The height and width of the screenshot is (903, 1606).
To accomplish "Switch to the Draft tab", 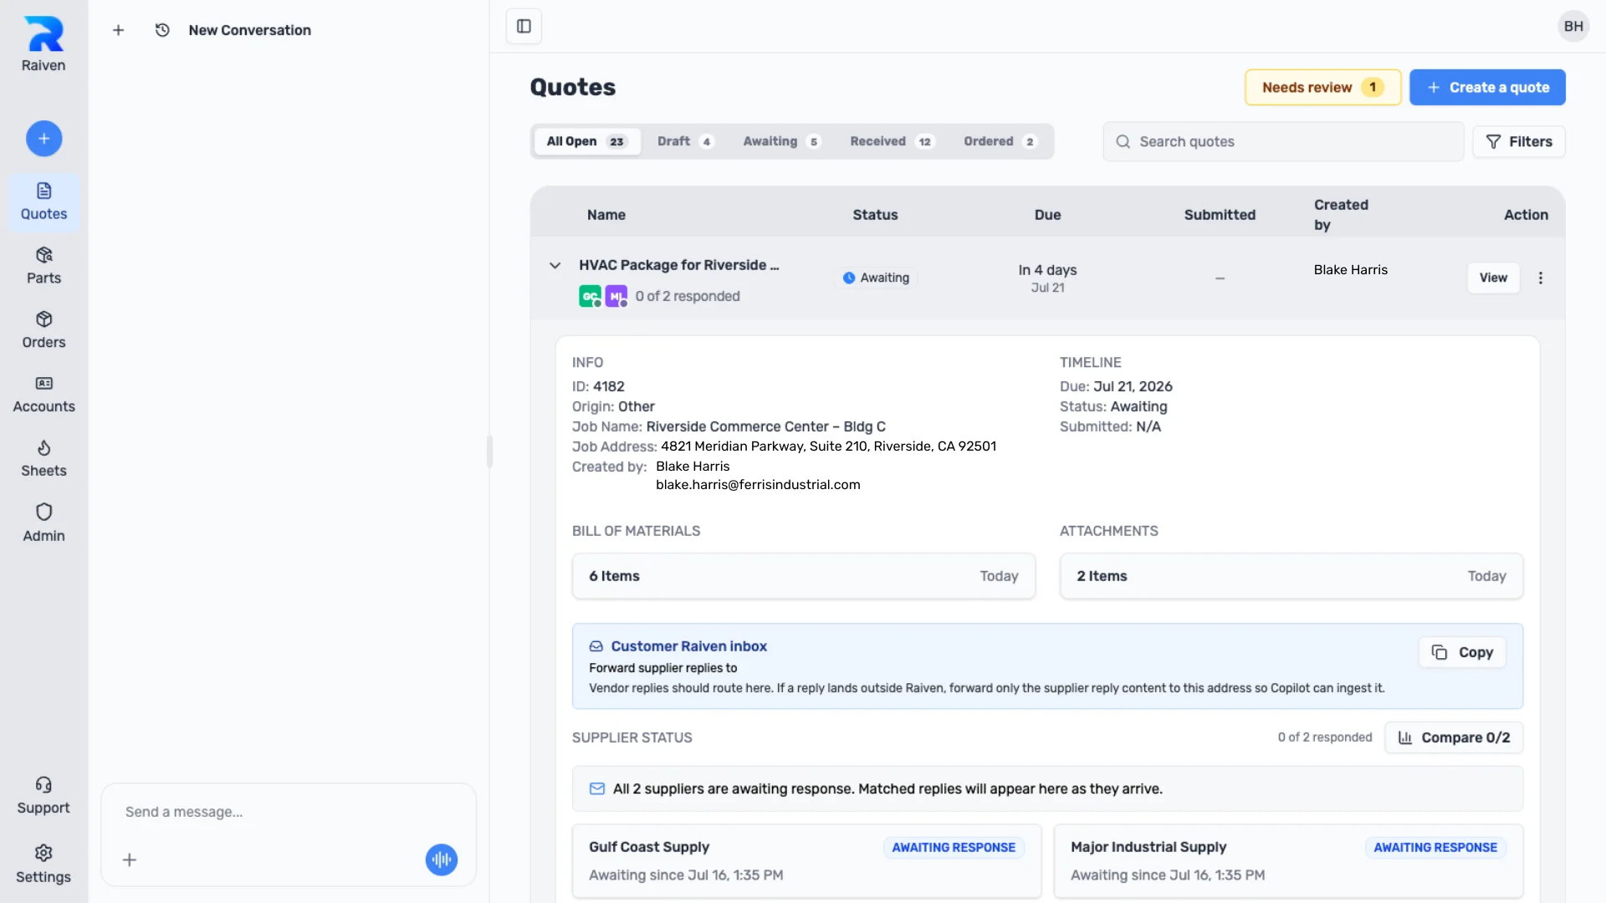I will (684, 141).
